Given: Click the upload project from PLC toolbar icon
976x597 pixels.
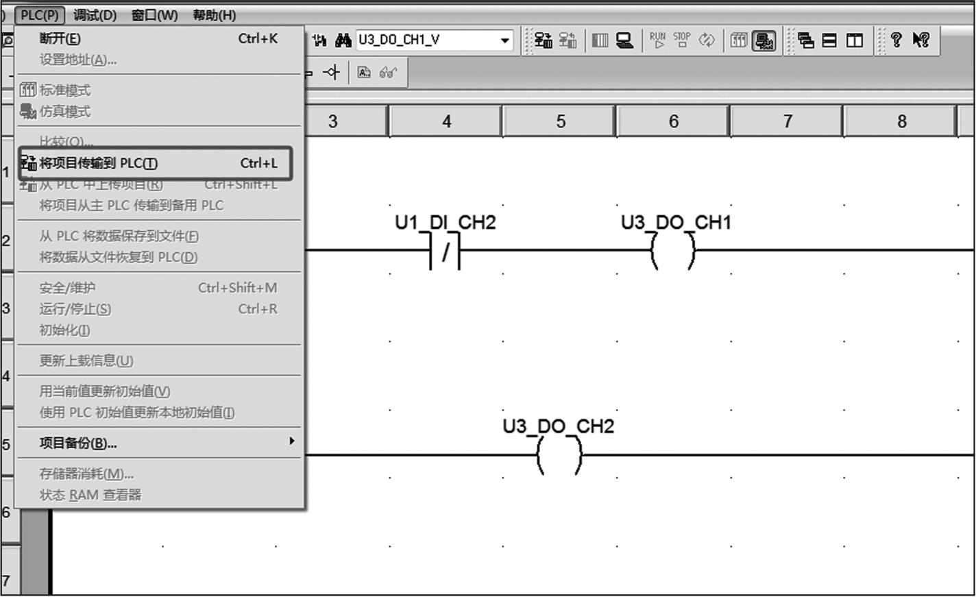Looking at the screenshot, I should point(568,40).
